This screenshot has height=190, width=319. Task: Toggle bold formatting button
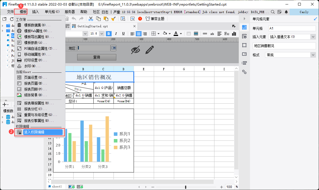(x=109, y=34)
